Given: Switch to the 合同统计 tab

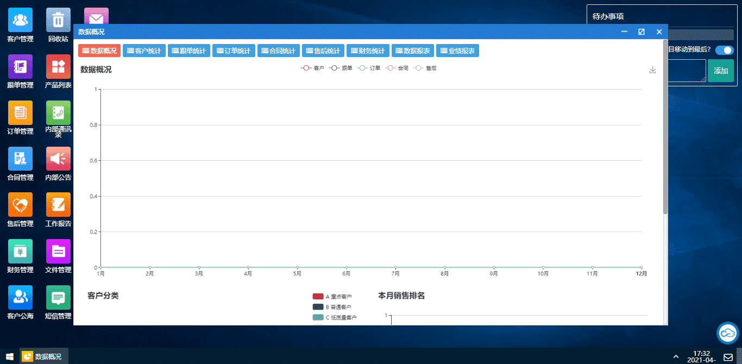Looking at the screenshot, I should click(279, 51).
